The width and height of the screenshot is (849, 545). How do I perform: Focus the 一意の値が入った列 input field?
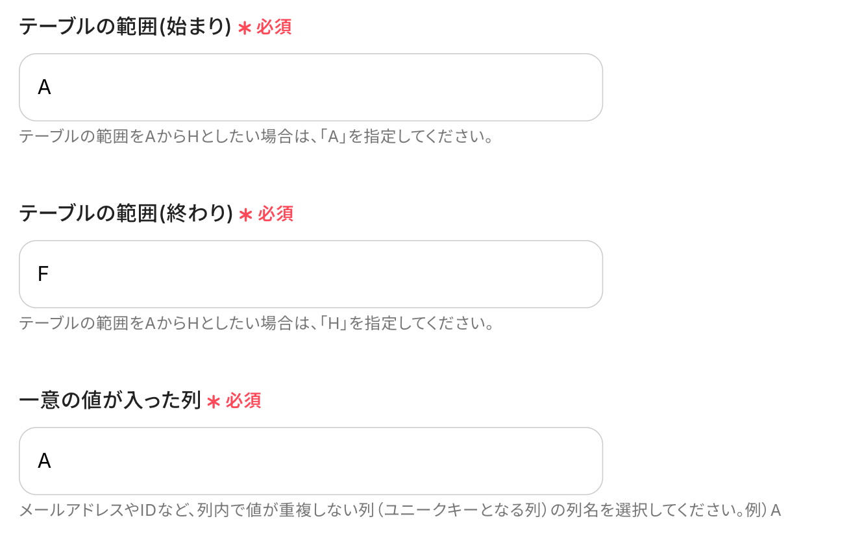coord(311,461)
